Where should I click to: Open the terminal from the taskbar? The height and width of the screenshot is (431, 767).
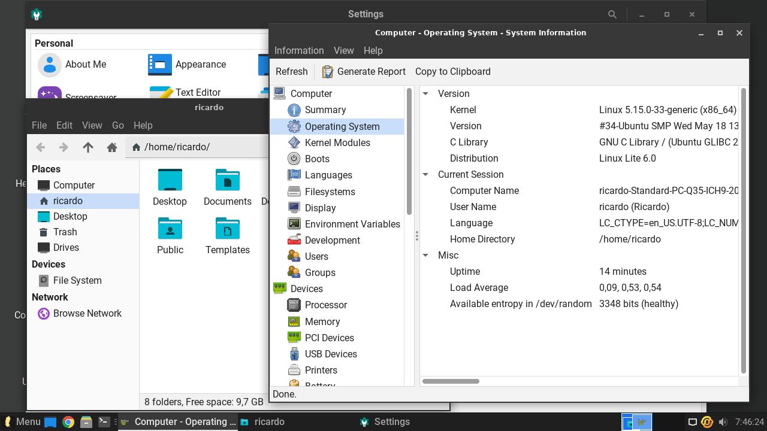pos(104,422)
